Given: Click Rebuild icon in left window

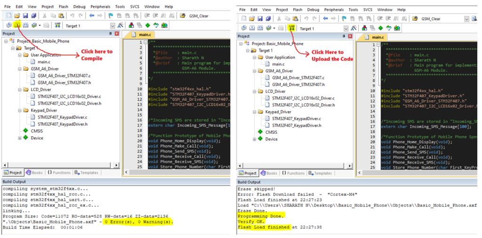Looking at the screenshot, I should (26, 25).
